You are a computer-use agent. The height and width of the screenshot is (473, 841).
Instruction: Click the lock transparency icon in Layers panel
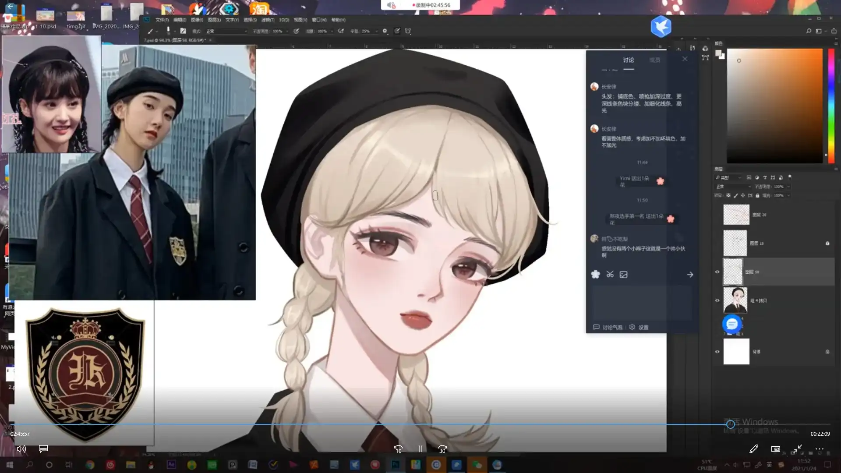[728, 196]
